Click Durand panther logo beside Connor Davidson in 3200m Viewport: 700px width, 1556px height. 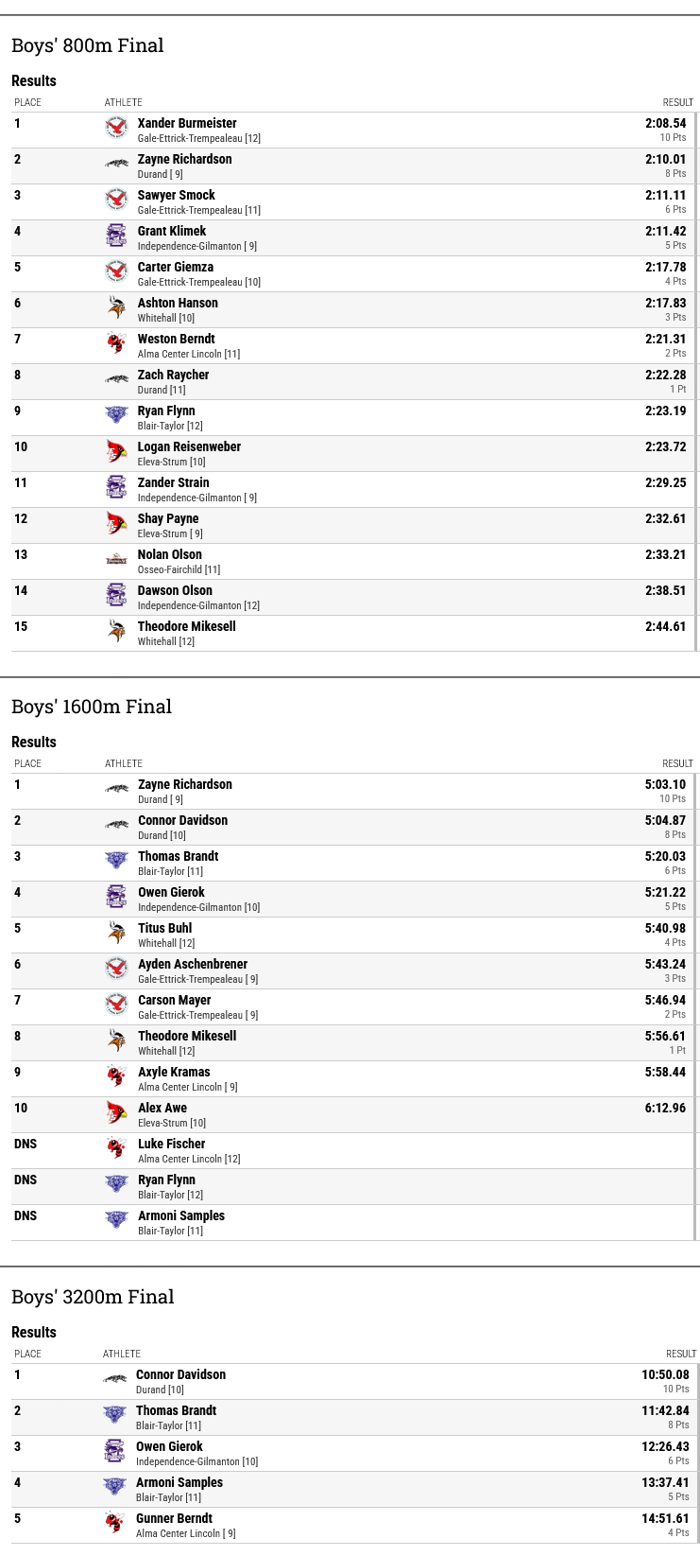114,1379
